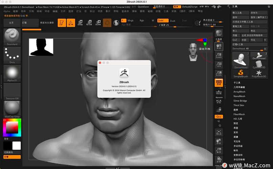Click the scroll document hand icon

[x=219, y=46]
